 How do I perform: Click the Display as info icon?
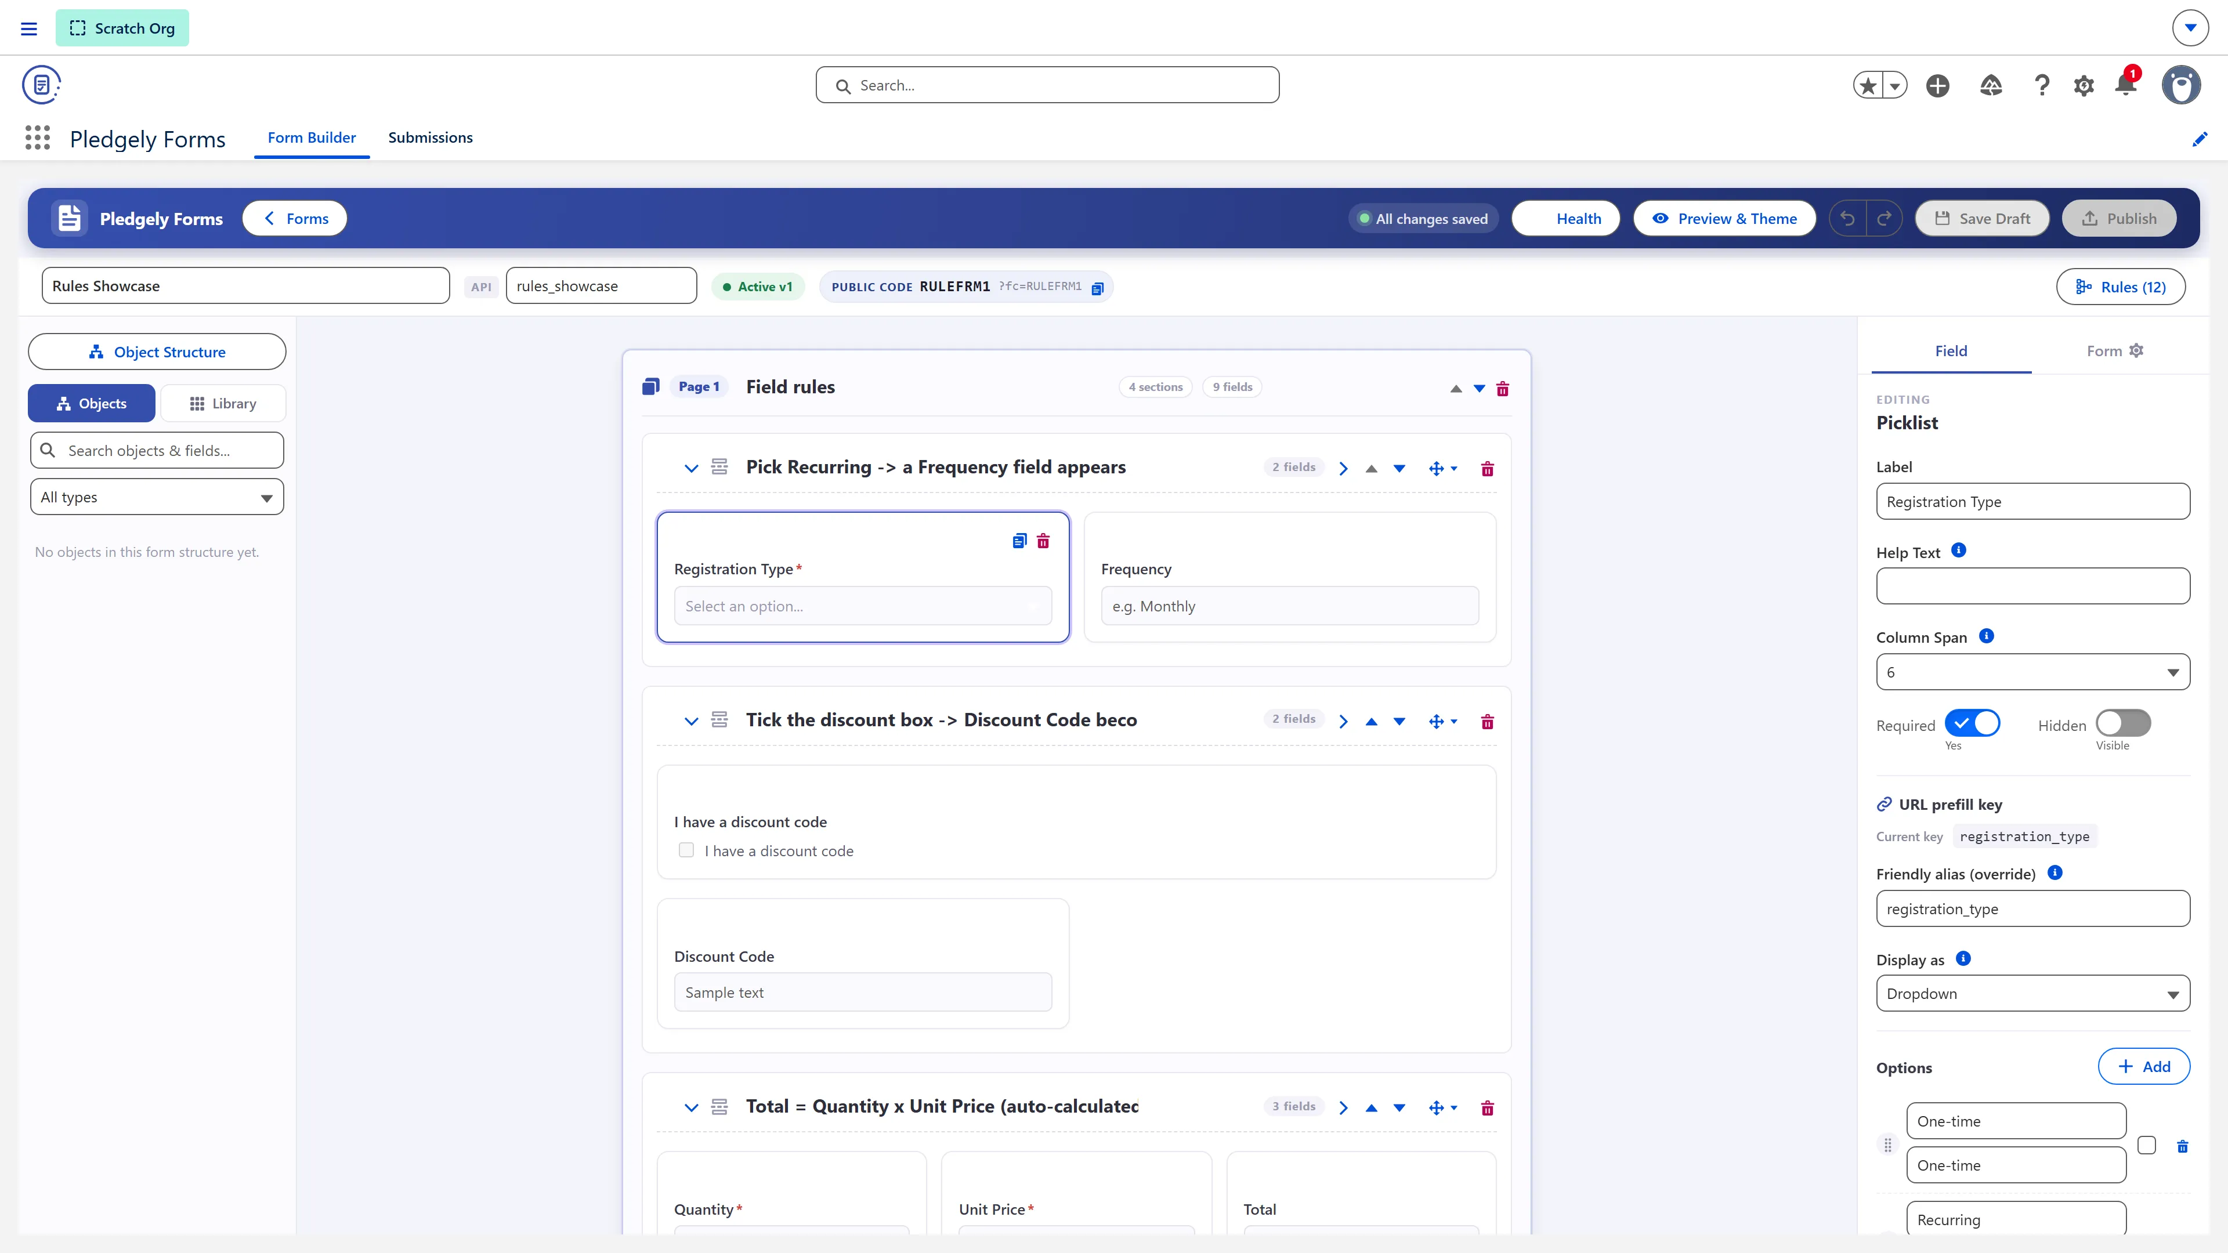pyautogui.click(x=1963, y=959)
